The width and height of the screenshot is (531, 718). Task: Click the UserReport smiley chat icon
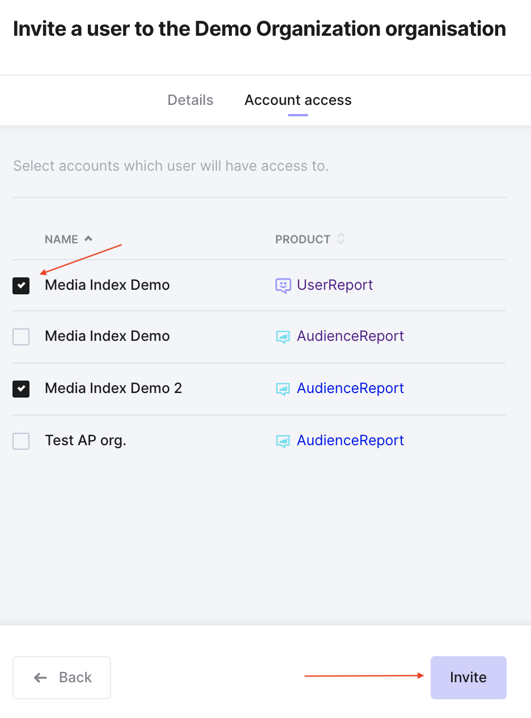coord(283,285)
